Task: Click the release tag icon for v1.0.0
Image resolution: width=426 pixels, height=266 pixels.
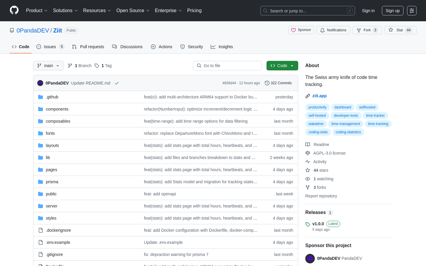Action: [308, 224]
